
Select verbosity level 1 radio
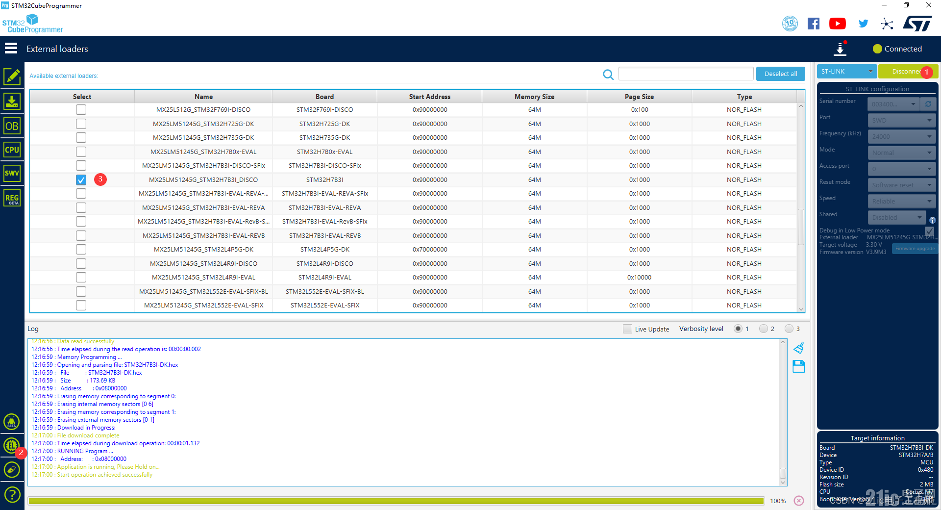click(x=738, y=329)
